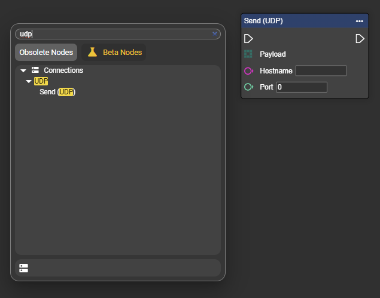Collapse the Connections category arrow

pos(23,70)
